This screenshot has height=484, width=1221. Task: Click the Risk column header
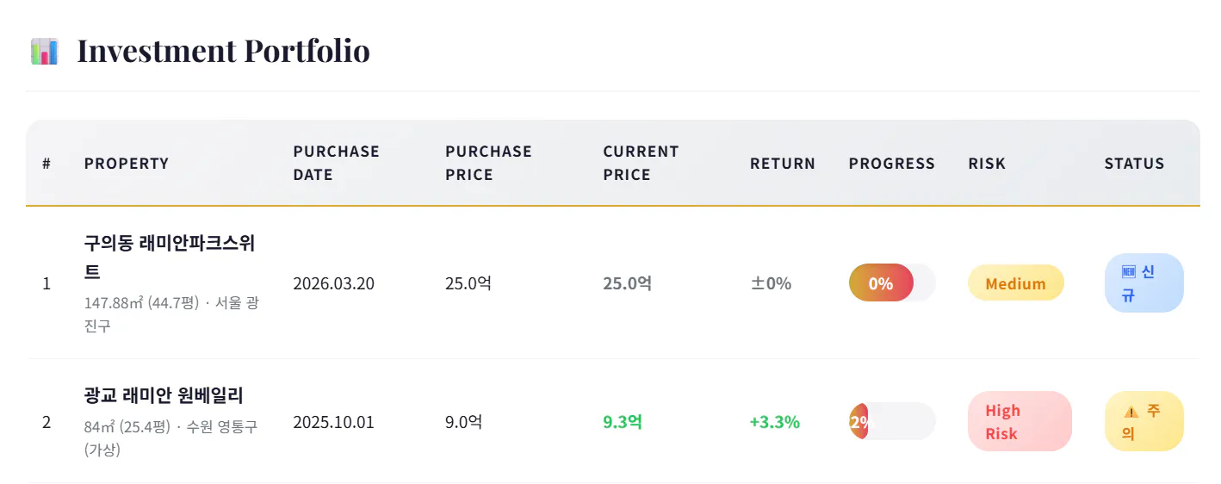click(x=987, y=164)
